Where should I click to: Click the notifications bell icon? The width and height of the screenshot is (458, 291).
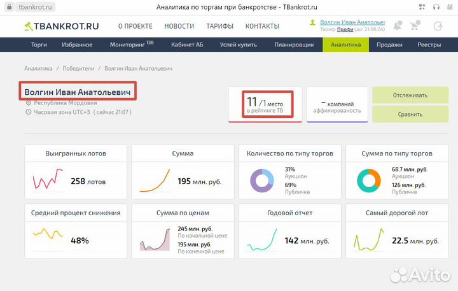tap(398, 27)
